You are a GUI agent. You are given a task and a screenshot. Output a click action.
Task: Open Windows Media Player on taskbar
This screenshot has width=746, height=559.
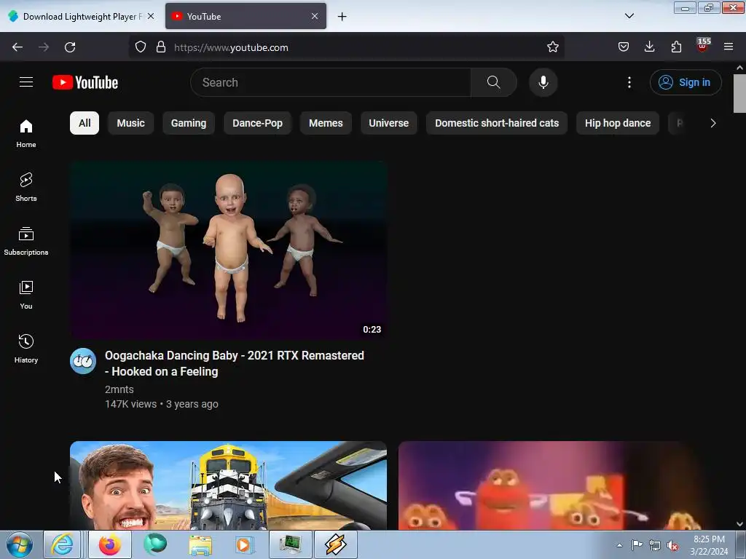point(244,545)
